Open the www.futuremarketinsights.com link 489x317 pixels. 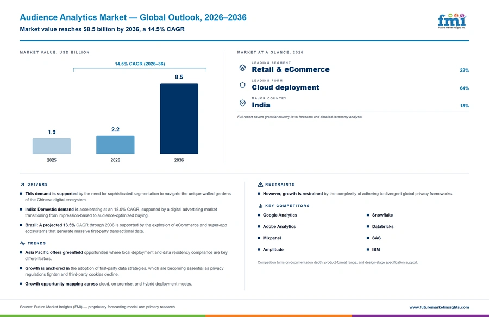point(439,307)
